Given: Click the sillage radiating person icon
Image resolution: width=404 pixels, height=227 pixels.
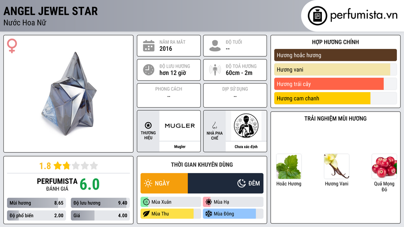Looking at the screenshot, I should [215, 70].
